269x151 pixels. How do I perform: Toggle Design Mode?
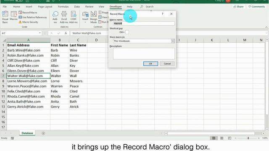pos(93,17)
